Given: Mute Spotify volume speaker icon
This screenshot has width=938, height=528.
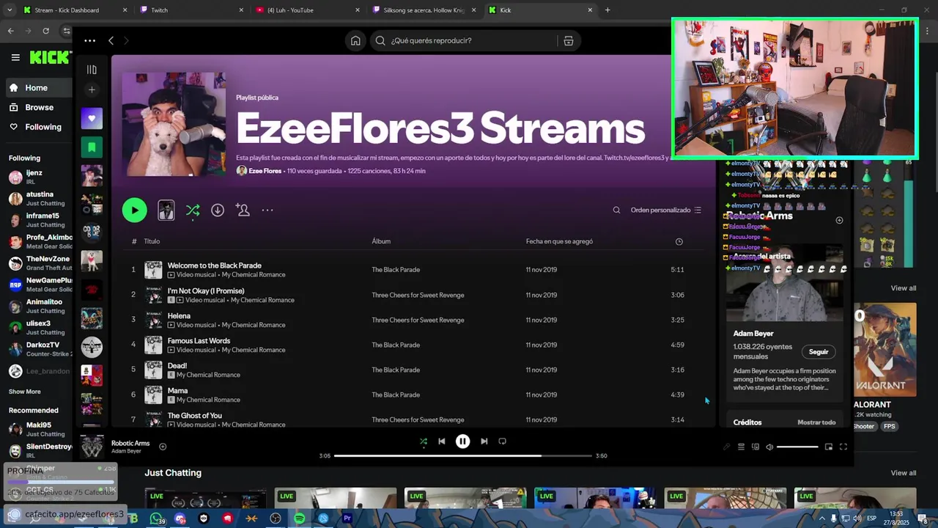Looking at the screenshot, I should click(769, 447).
